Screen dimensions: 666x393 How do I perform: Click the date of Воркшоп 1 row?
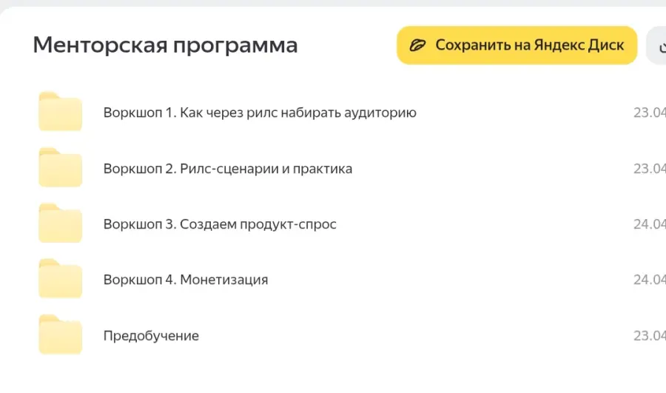coord(649,113)
